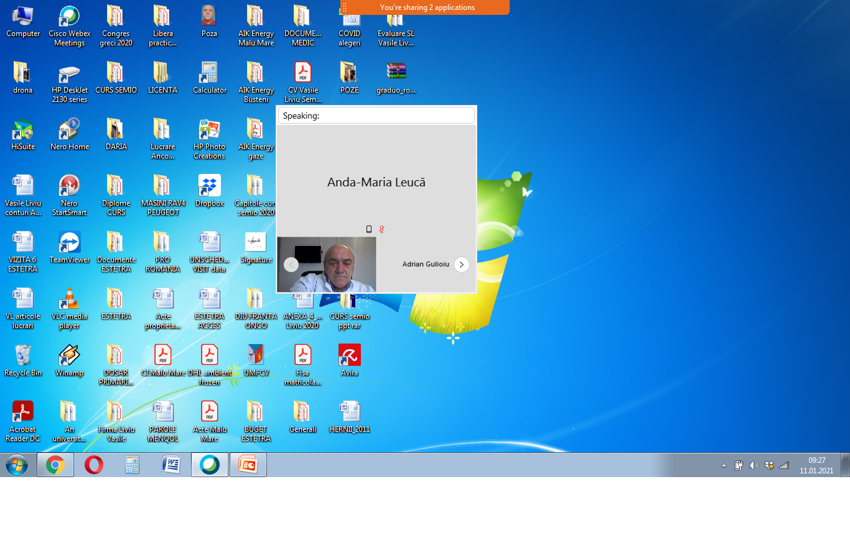This screenshot has width=850, height=556.
Task: Open the PAROLE MENQOL document
Action: 163,421
